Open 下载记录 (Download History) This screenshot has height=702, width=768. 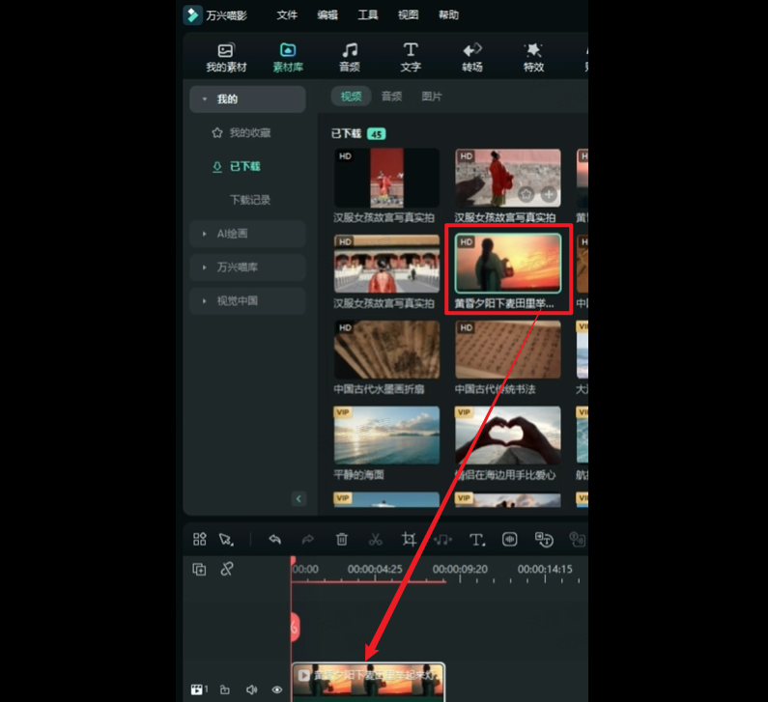pyautogui.click(x=249, y=200)
